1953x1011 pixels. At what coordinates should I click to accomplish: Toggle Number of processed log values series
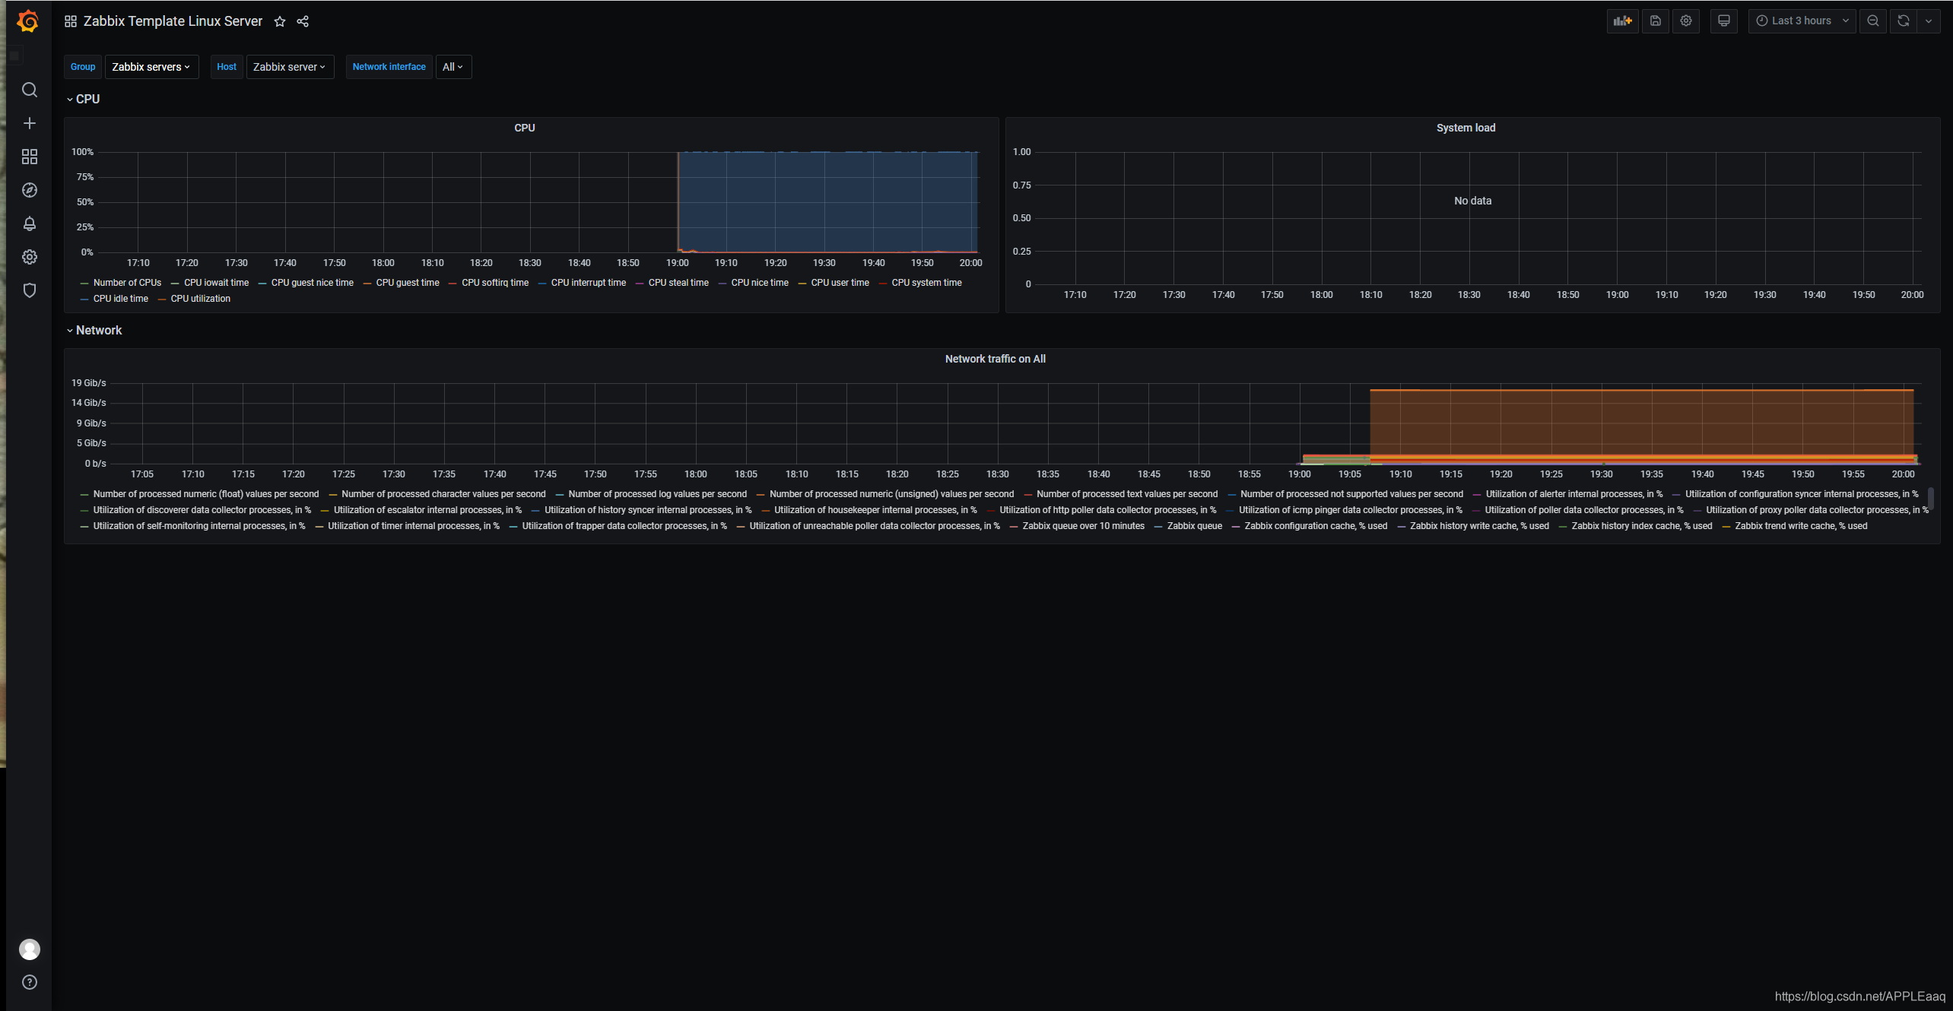[x=657, y=494]
